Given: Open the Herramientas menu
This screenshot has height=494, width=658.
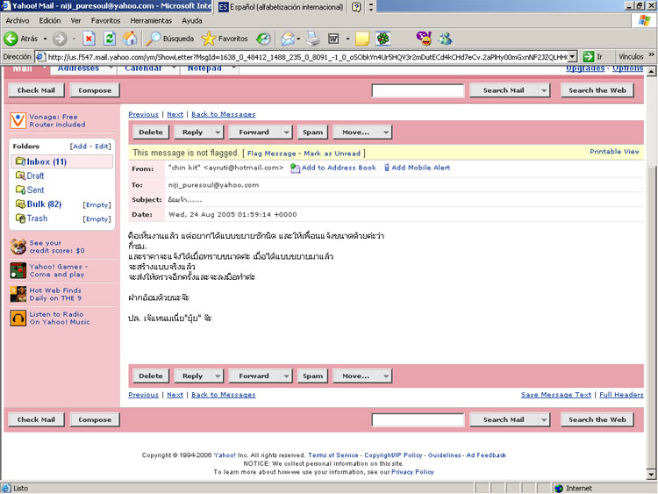Looking at the screenshot, I should (151, 20).
